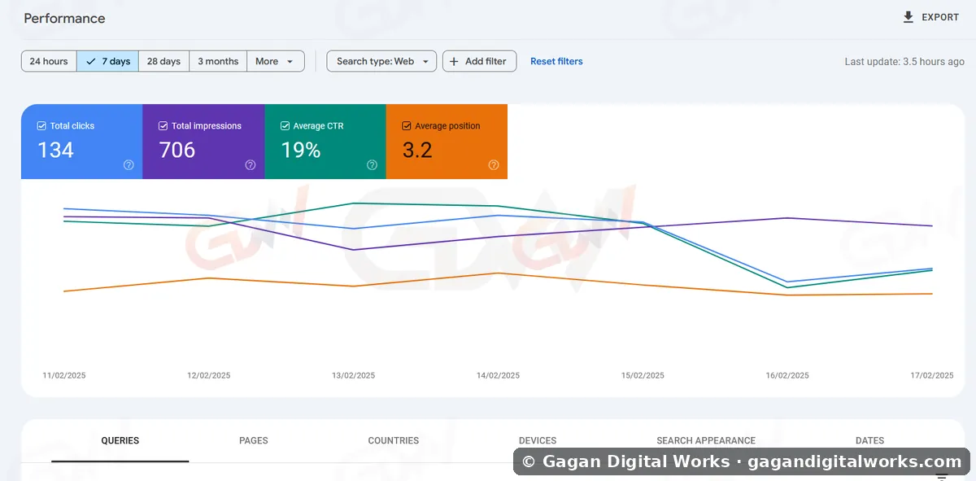Screen dimensions: 976x481
Task: Click the 13/02/2025 axis date label
Action: click(x=354, y=375)
